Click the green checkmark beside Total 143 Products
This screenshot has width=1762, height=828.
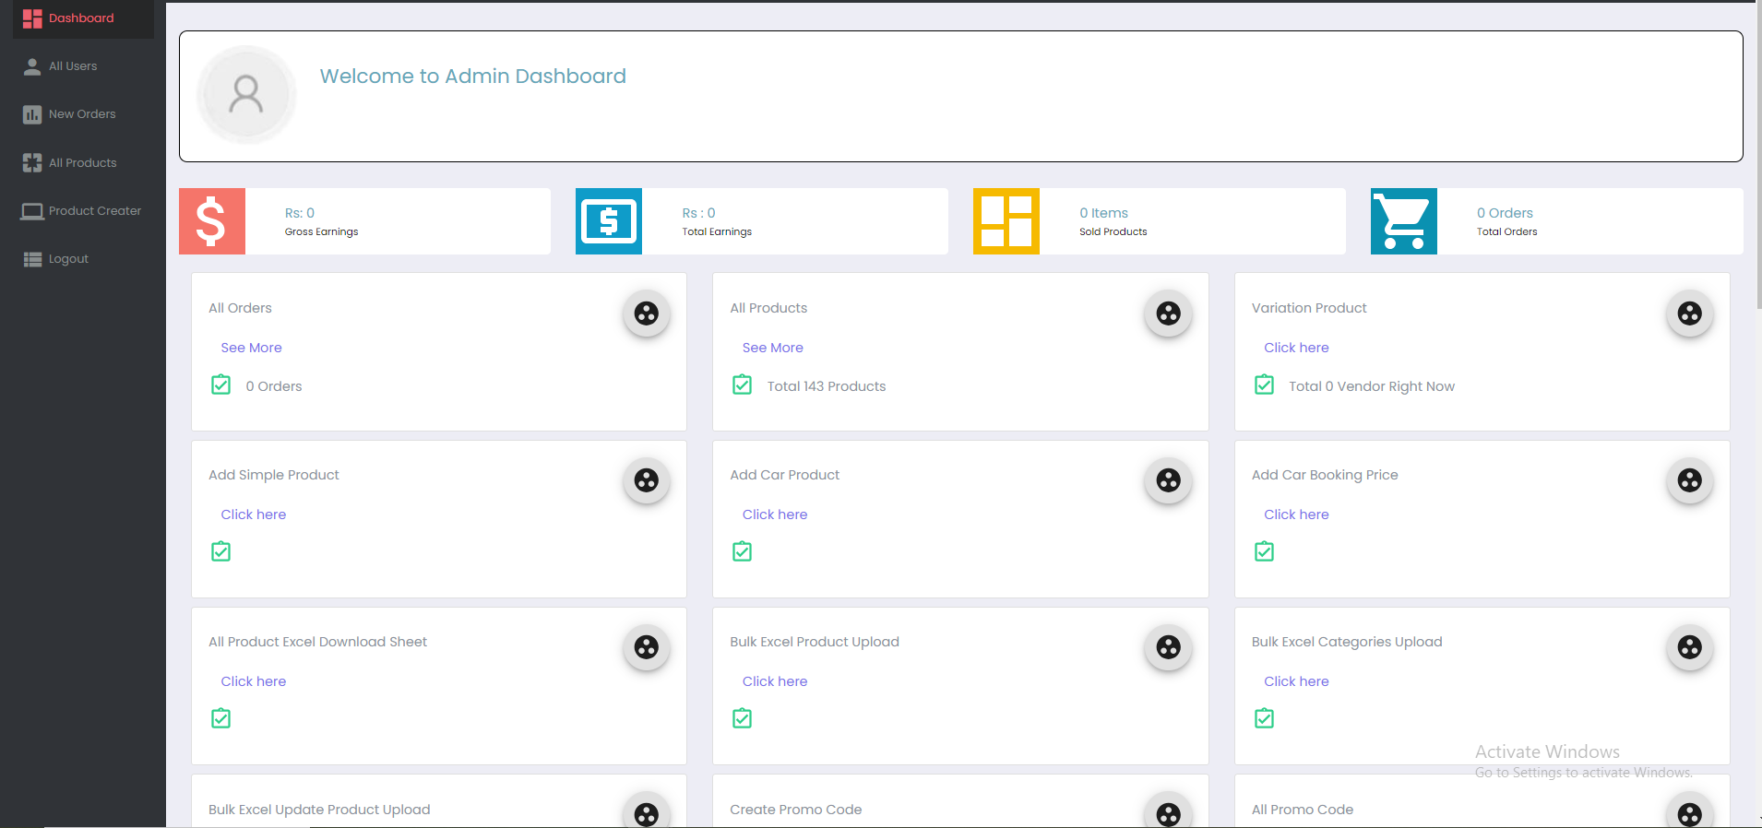click(743, 385)
